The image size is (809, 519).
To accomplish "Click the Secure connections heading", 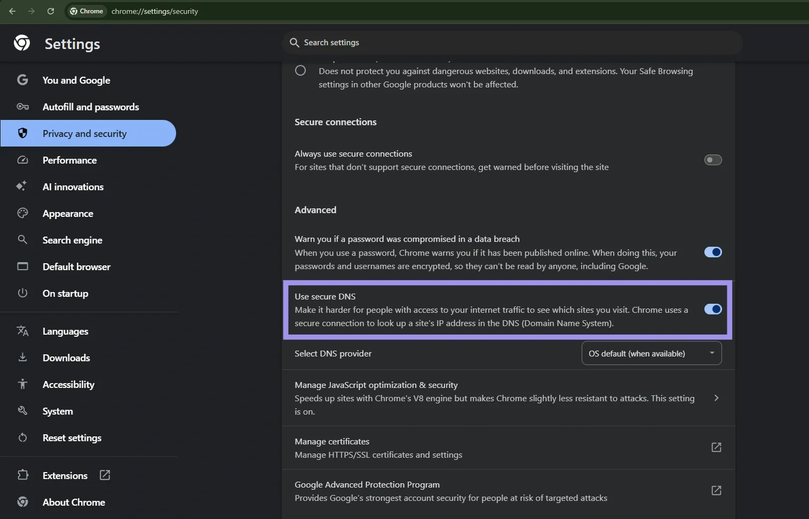I will (336, 122).
